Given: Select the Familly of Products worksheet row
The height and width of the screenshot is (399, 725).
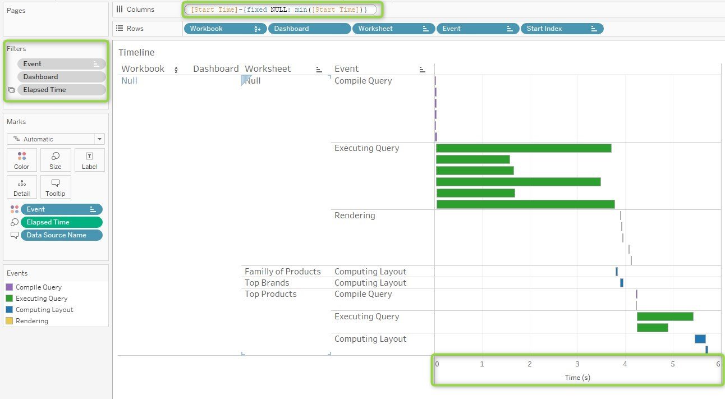Looking at the screenshot, I should [x=283, y=272].
